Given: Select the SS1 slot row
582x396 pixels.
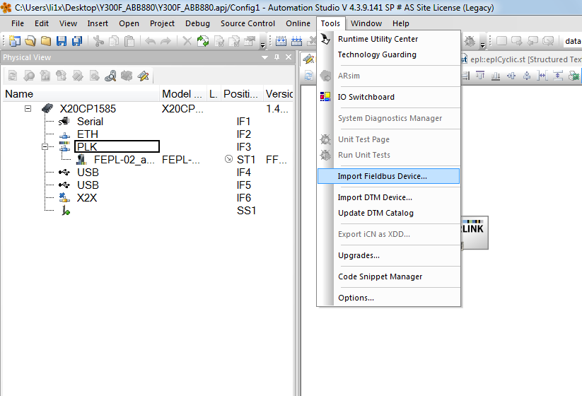Looking at the screenshot, I should pyautogui.click(x=149, y=211).
